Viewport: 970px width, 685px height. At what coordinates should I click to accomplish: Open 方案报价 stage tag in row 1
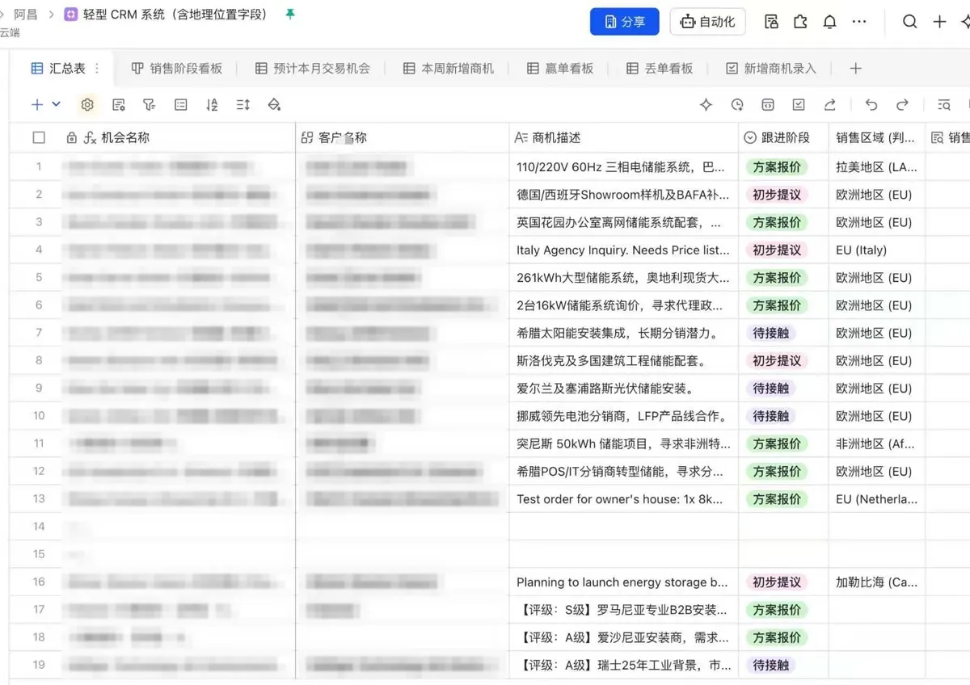click(777, 167)
